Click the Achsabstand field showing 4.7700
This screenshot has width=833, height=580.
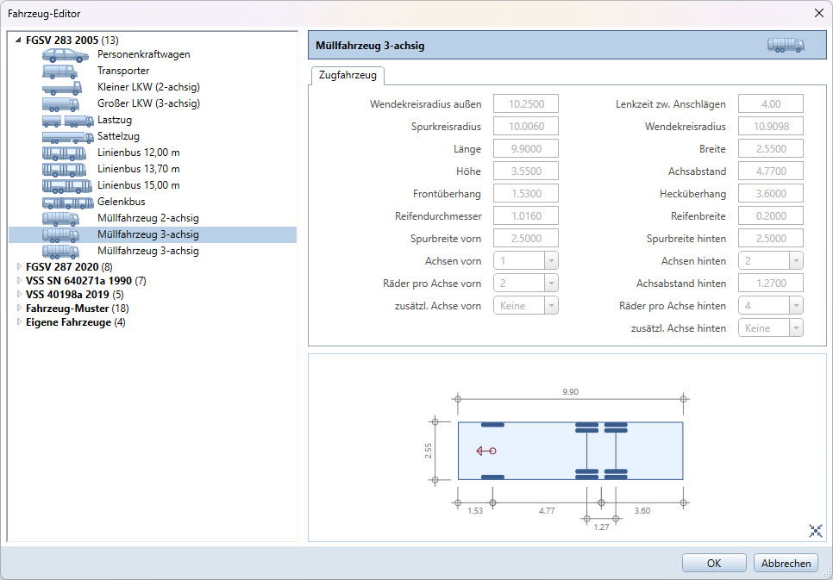point(771,171)
